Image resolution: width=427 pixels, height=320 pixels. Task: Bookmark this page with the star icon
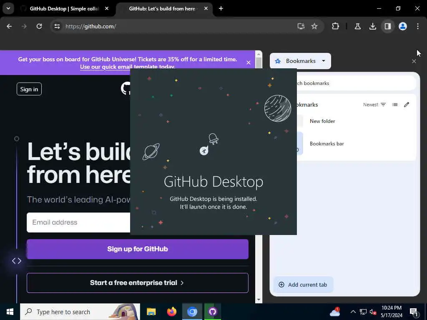314,26
